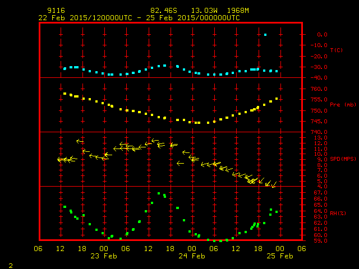Screen dimensions: 359x269
Task: Click the 67.0 humidity axis value
Action: [x=320, y=193]
